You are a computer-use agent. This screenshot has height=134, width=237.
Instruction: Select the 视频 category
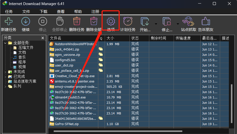(x=22, y=67)
